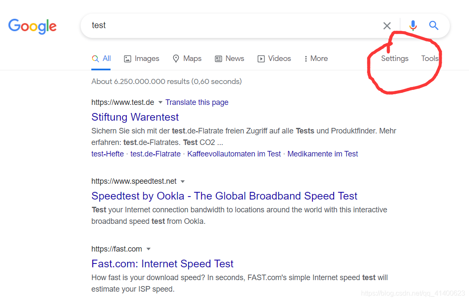
Task: Click the Google logo
Action: [32, 26]
